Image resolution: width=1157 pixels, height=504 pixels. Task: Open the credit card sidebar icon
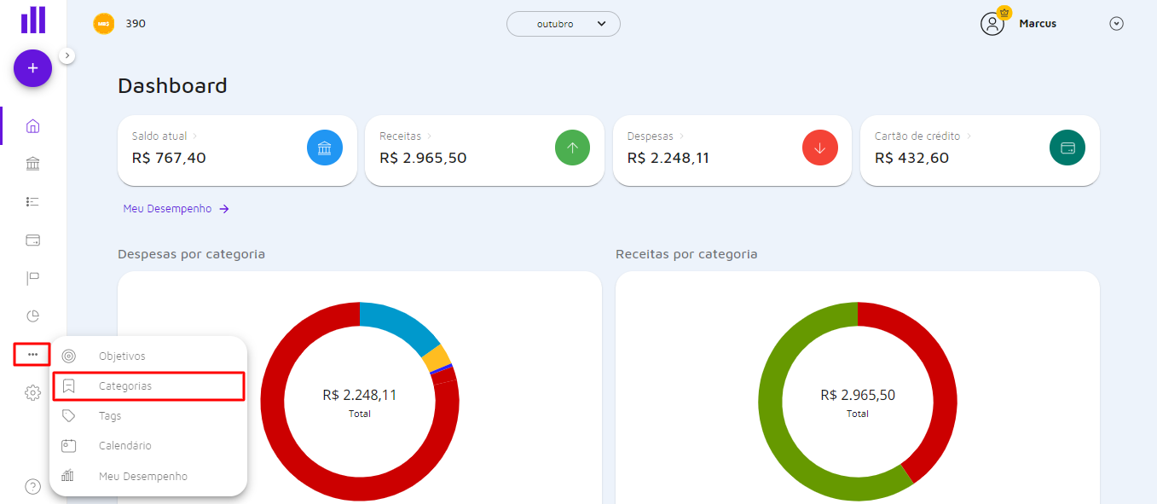[32, 240]
